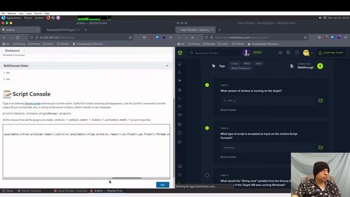Click the hint icon beside the Jenkins version answer
Viewport: 350px width, 197px height.
(x=320, y=101)
